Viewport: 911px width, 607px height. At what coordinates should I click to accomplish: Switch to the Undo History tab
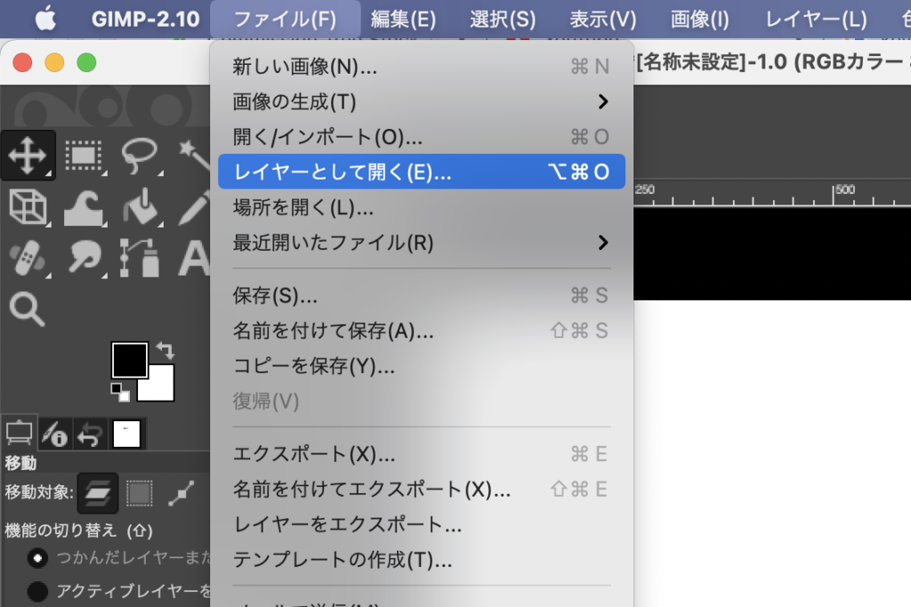pos(90,434)
